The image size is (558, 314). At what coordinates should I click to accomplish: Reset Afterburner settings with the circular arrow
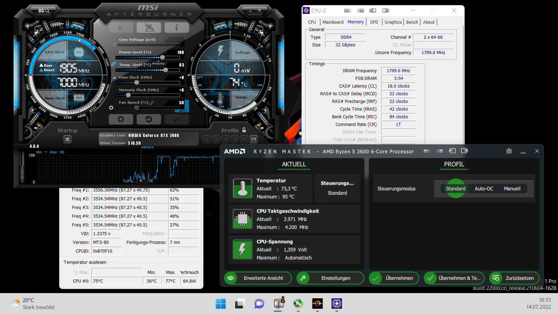click(x=149, y=119)
